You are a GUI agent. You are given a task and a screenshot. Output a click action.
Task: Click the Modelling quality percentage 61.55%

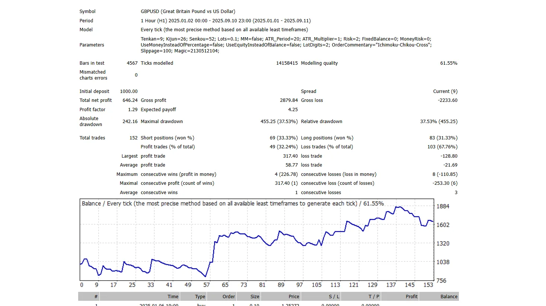[448, 63]
